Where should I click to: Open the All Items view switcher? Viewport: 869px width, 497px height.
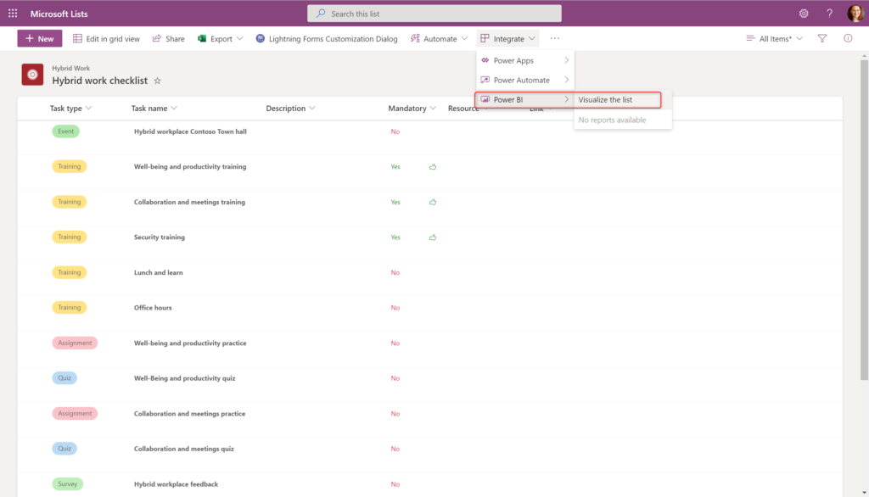tap(774, 38)
